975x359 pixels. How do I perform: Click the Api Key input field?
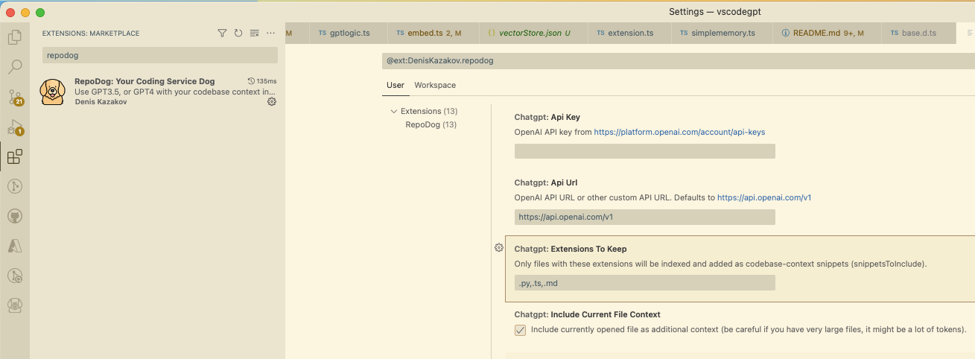(645, 151)
